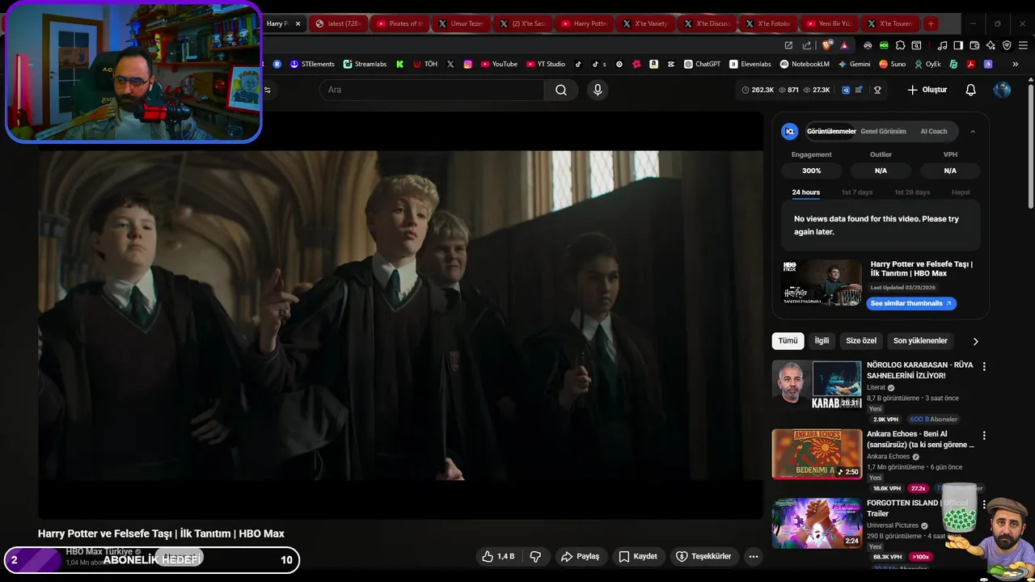Open Streamlabs bookmark
1035x582 pixels.
365,64
